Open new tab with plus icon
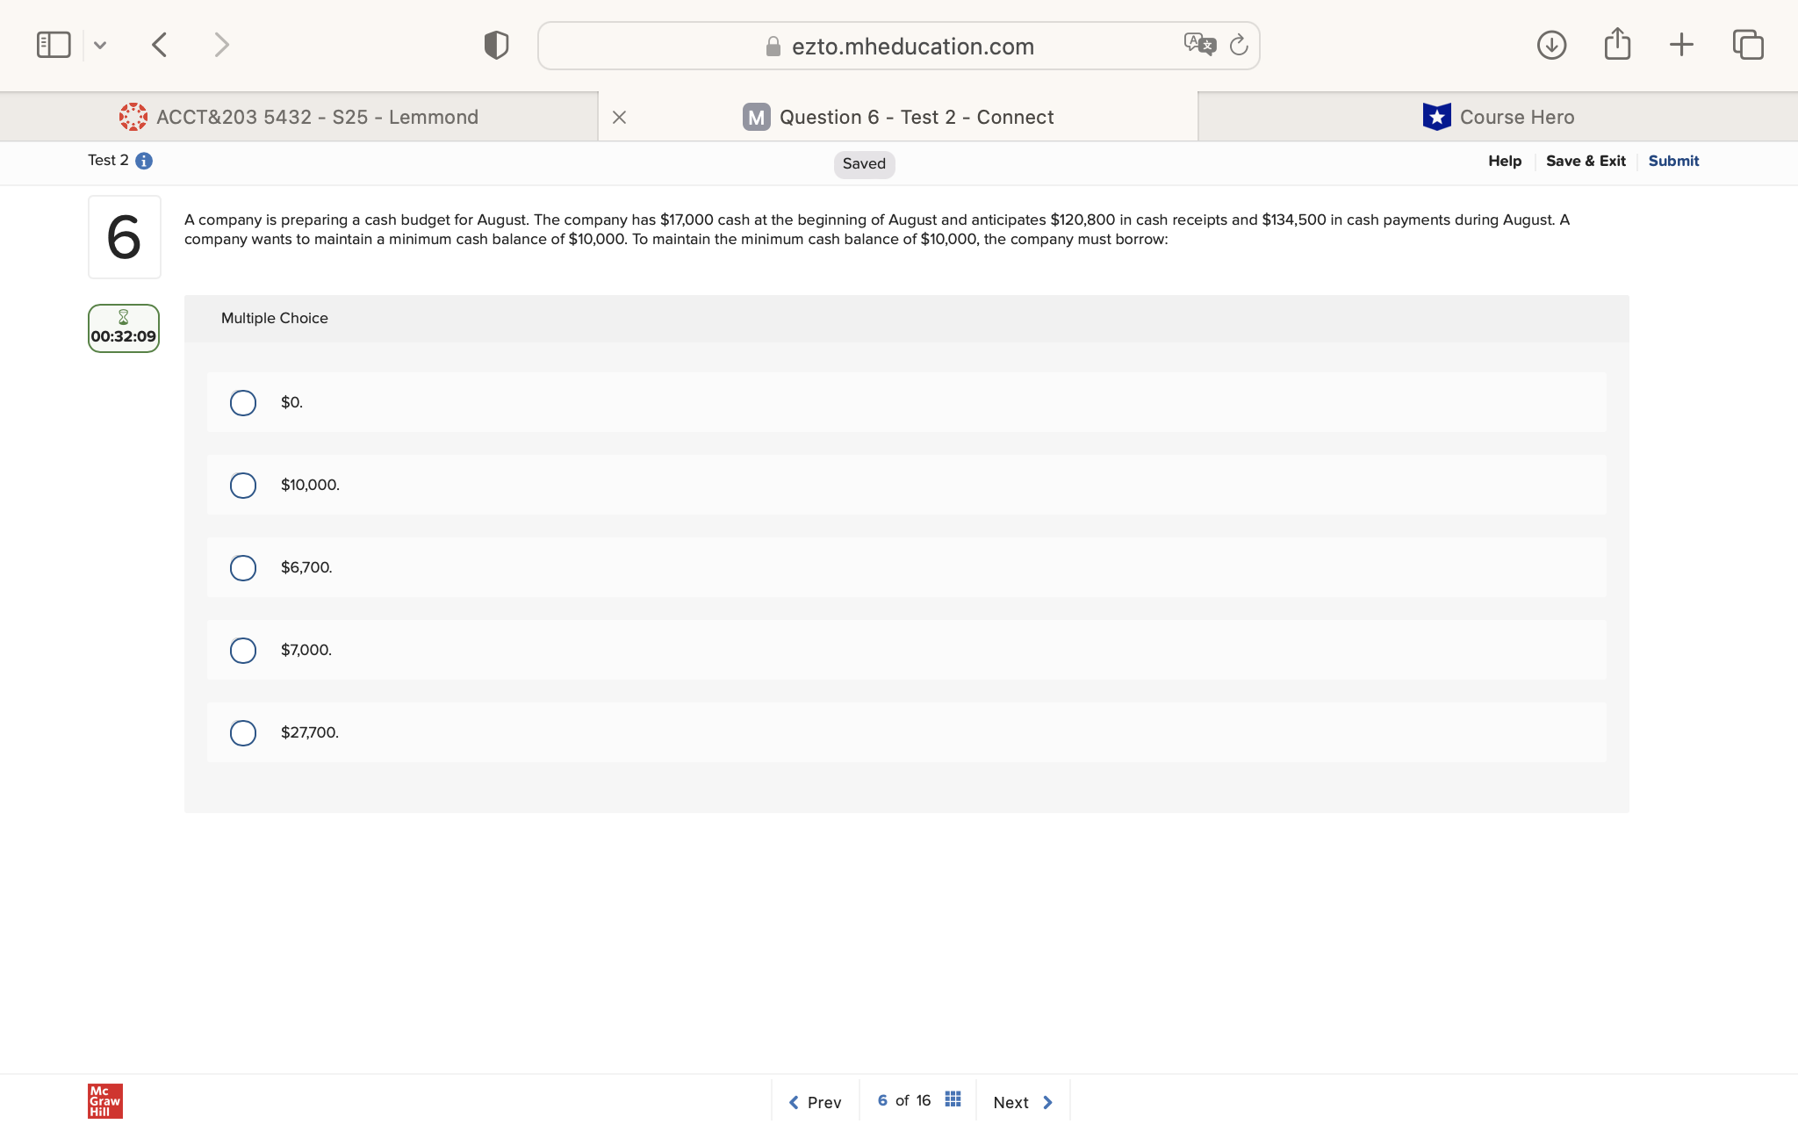The image size is (1798, 1124). (1681, 45)
